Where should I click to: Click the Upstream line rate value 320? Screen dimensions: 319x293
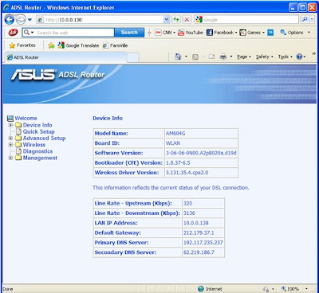tap(187, 204)
